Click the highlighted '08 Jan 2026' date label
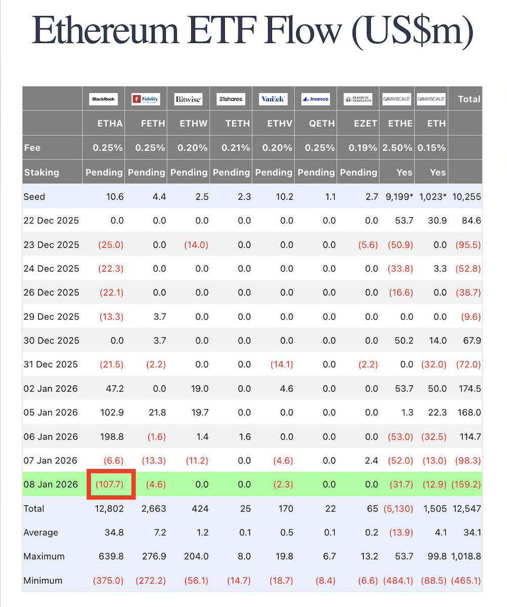The height and width of the screenshot is (607, 507). [x=50, y=484]
